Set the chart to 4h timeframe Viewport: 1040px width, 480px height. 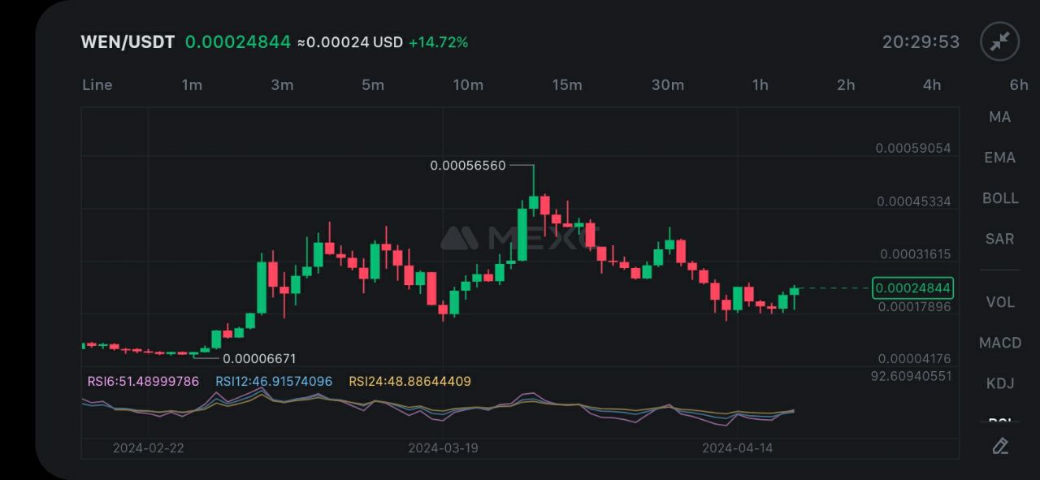click(x=932, y=85)
